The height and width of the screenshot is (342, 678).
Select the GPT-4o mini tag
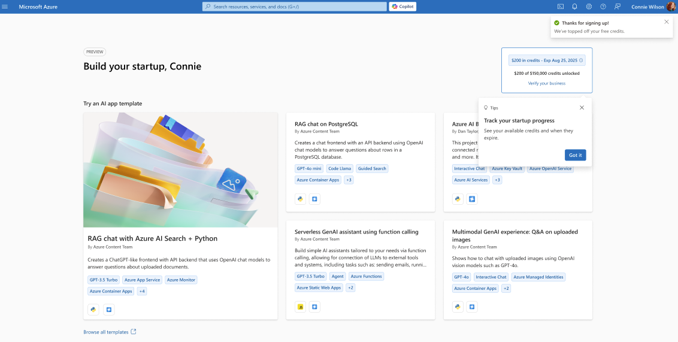[309, 168]
